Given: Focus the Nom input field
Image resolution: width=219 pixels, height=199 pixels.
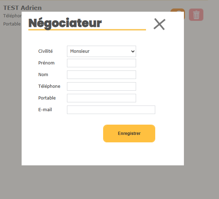Looking at the screenshot, I should coord(101,75).
